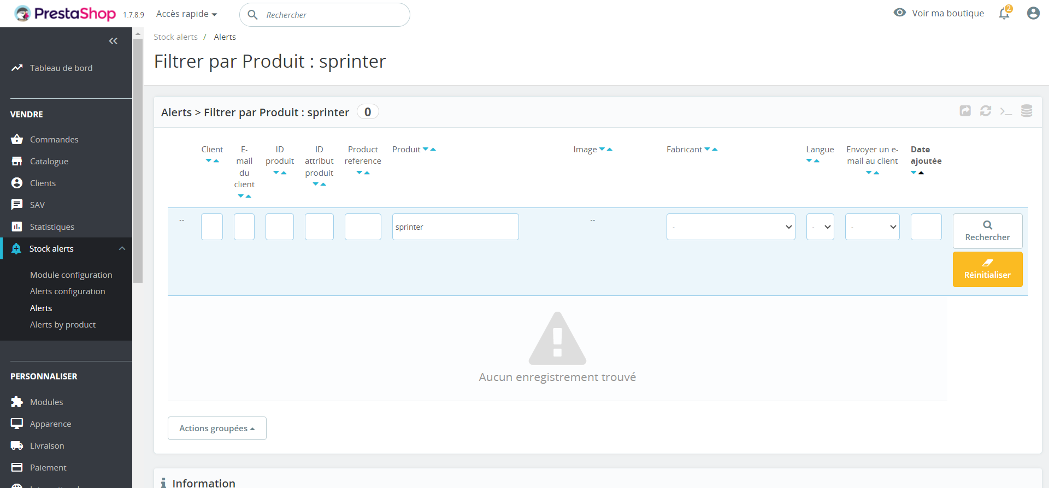
Task: Focus the Produit filter field containing sprinter
Action: [x=455, y=227]
